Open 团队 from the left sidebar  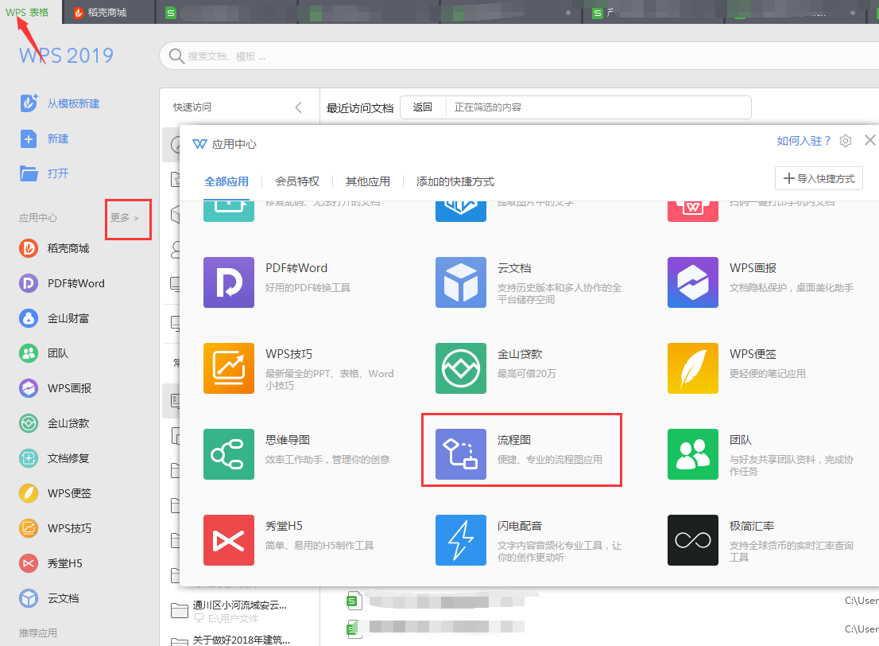tap(44, 353)
